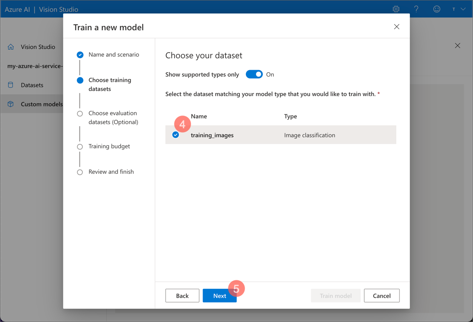473x322 pixels.
Task: Click the training_images dataset name
Action: 212,135
